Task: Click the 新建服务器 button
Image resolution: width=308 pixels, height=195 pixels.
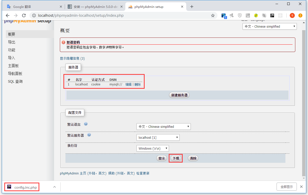Action: point(179,95)
